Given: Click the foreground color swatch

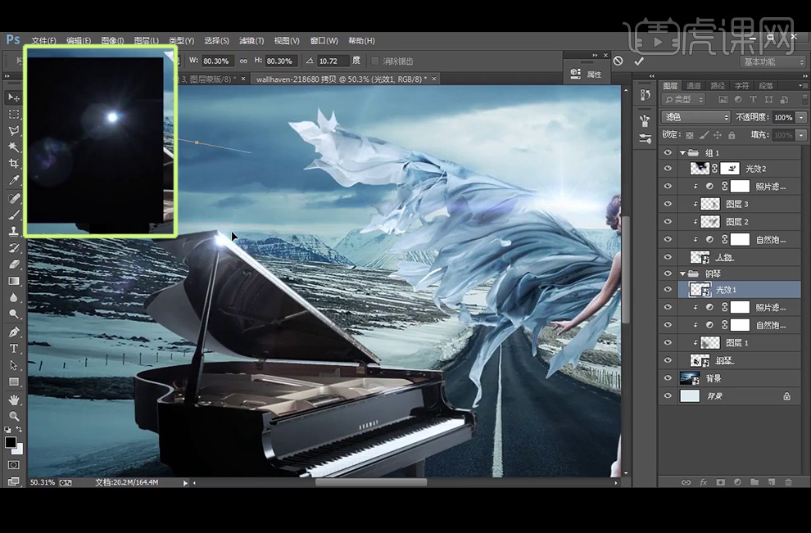Looking at the screenshot, I should (11, 442).
